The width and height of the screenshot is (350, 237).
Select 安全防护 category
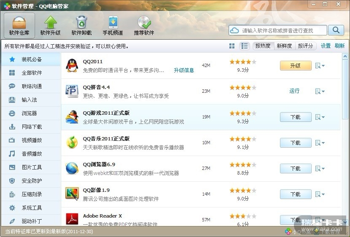31,181
